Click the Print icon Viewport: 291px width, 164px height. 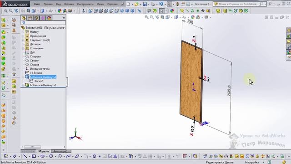pos(153,4)
